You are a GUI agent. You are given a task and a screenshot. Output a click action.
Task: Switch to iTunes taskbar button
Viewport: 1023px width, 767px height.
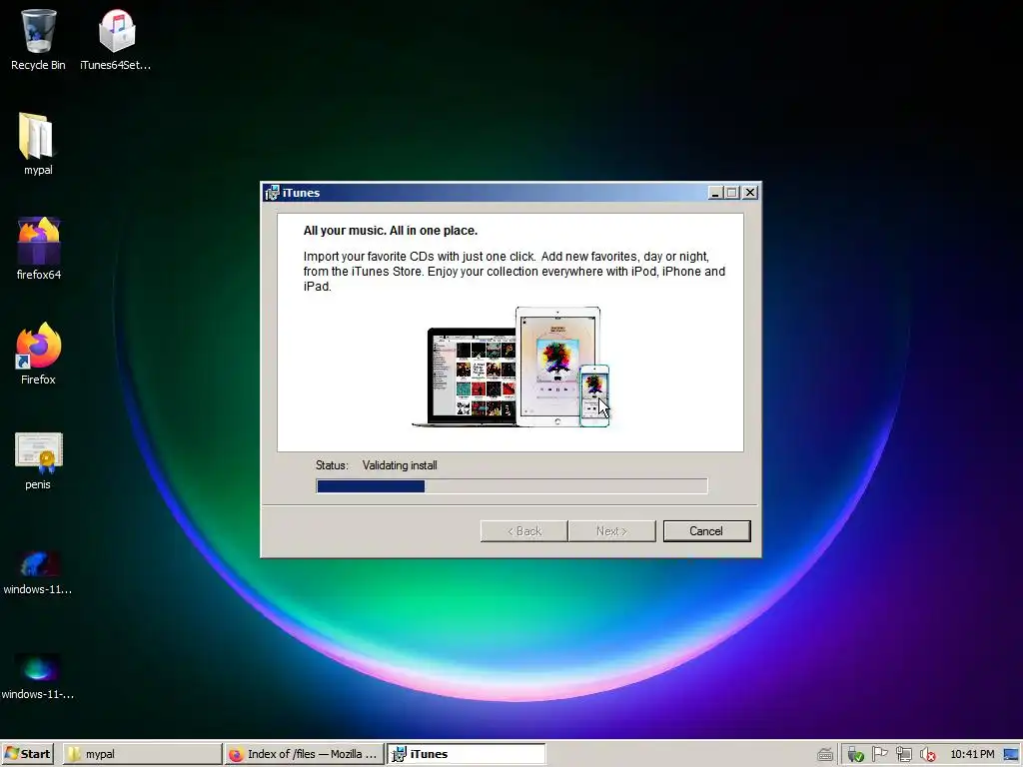click(466, 754)
